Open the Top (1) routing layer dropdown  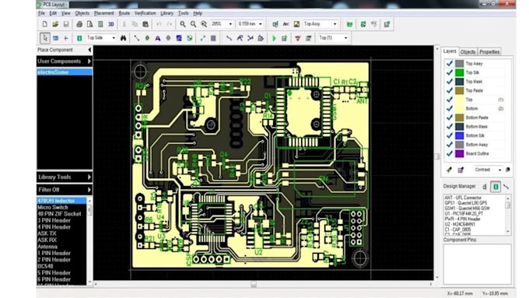click(345, 38)
